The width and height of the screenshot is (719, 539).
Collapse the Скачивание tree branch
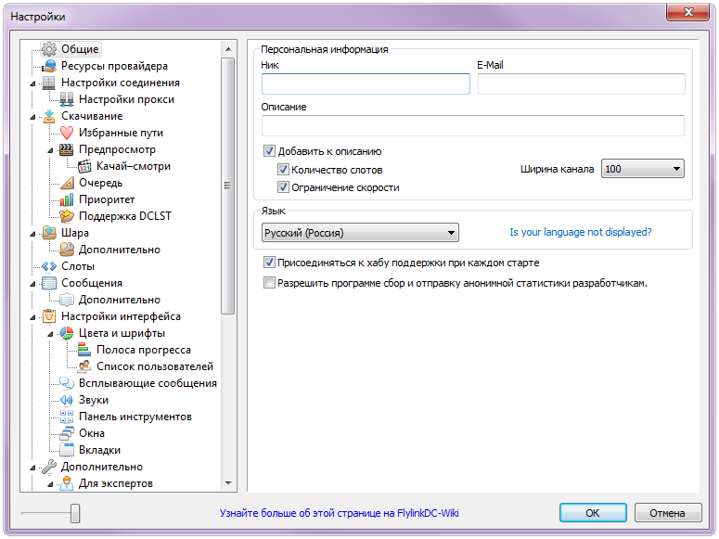point(34,117)
